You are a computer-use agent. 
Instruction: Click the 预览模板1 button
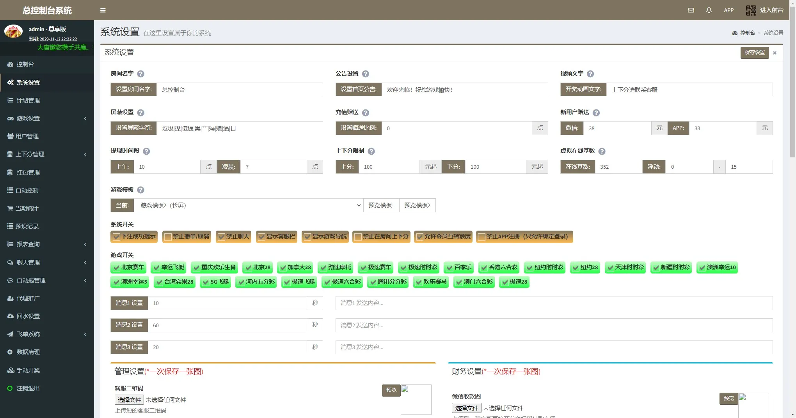(381, 205)
